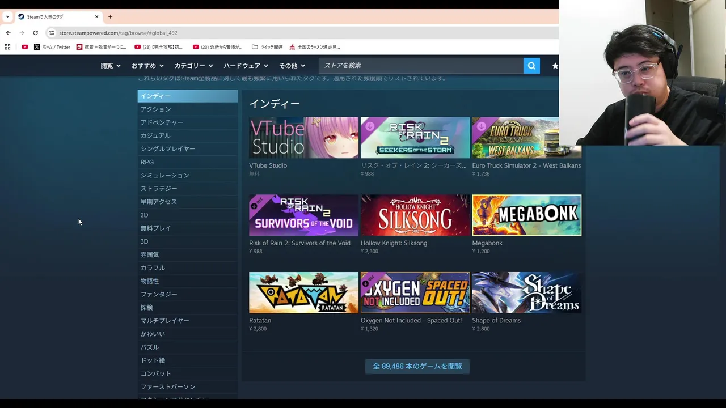Select the 3D tag
The height and width of the screenshot is (408, 726).
[187, 241]
